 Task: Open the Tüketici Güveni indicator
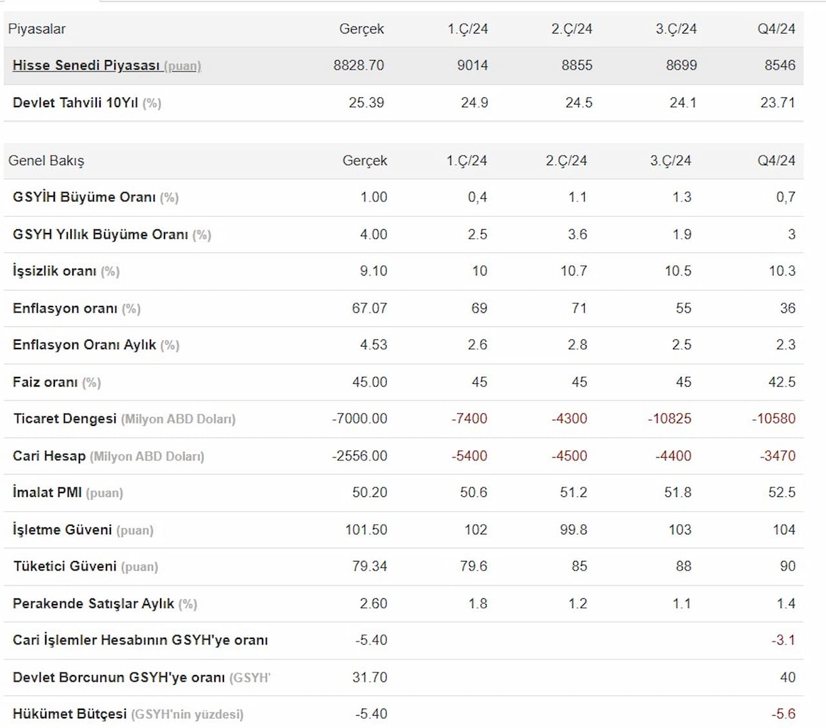tap(65, 566)
